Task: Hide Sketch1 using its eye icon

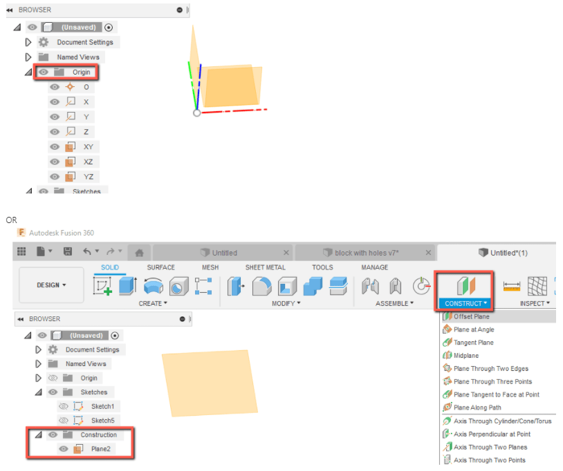Action: point(64,406)
